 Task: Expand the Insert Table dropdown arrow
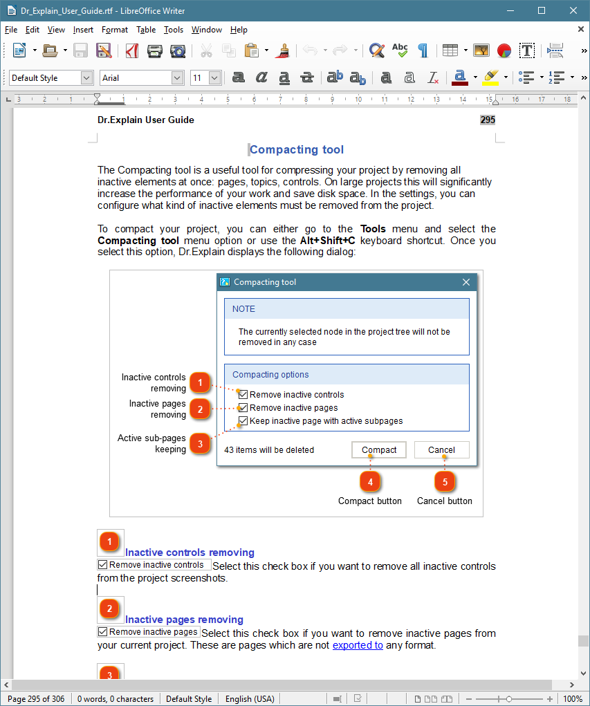pyautogui.click(x=465, y=50)
